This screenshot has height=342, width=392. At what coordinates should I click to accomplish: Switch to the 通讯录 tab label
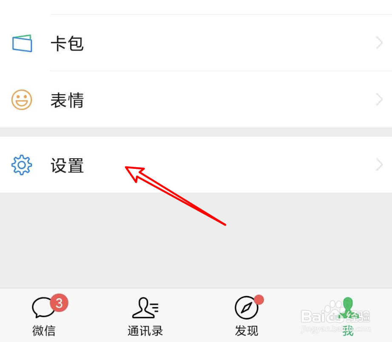(x=145, y=331)
